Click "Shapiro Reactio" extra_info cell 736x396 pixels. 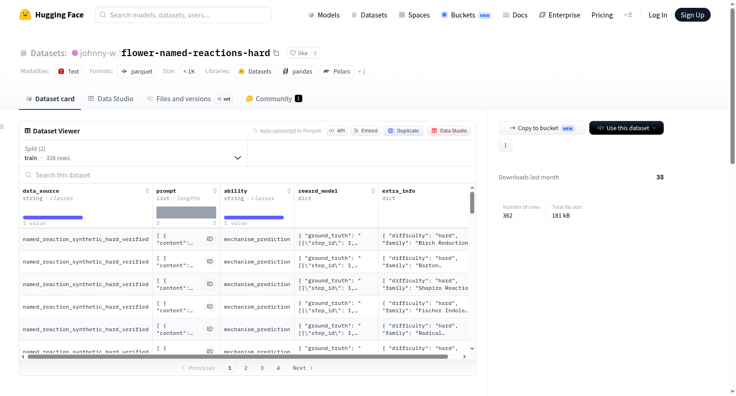click(x=423, y=284)
